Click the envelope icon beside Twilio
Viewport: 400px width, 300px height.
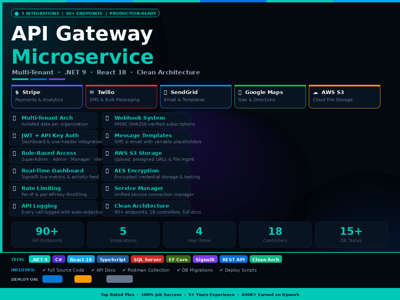(92, 92)
